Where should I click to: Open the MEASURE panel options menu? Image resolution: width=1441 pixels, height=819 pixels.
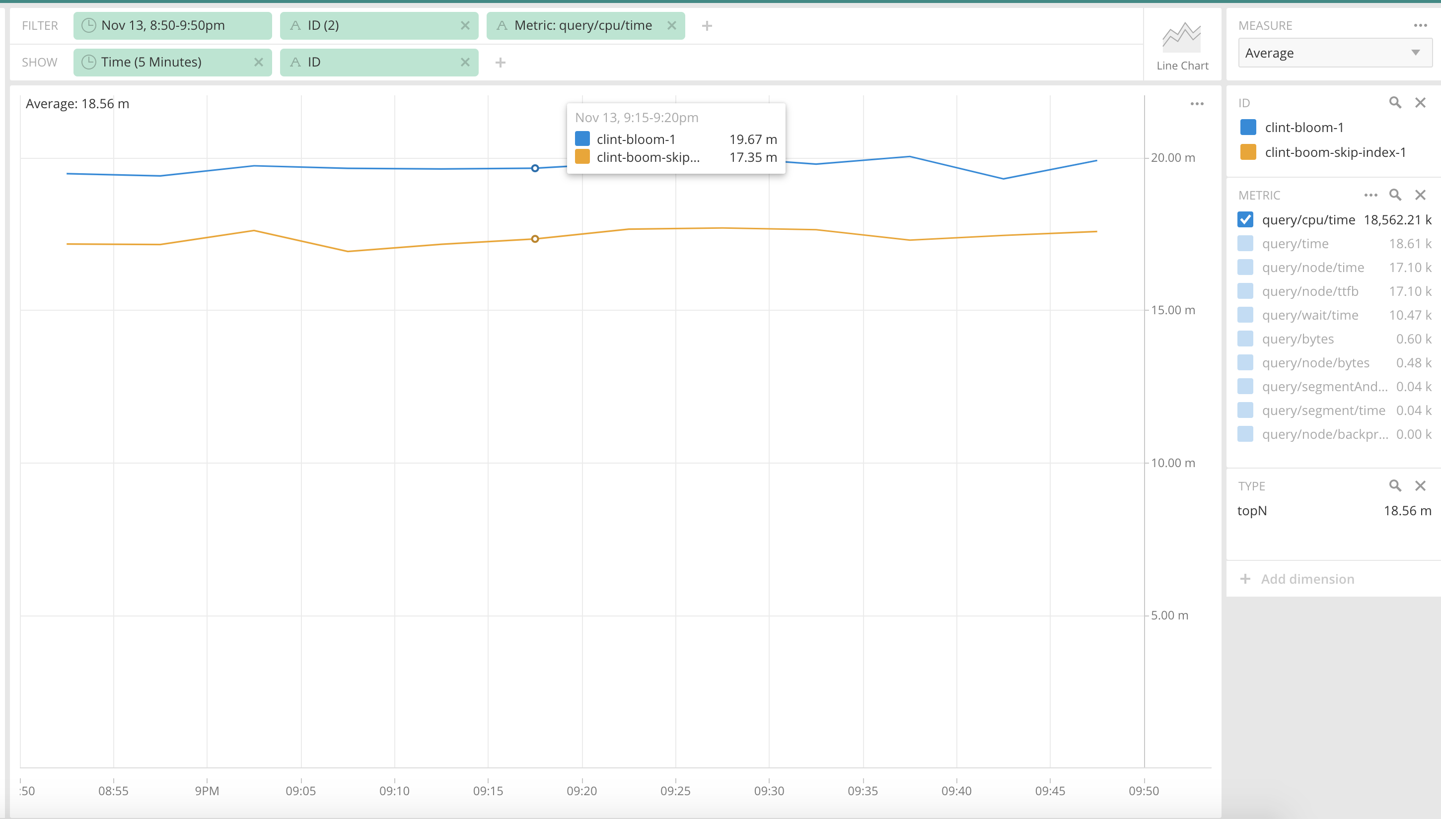pyautogui.click(x=1420, y=26)
